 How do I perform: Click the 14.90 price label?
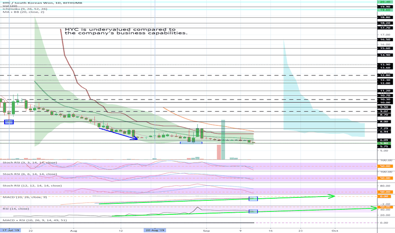tap(385, 55)
